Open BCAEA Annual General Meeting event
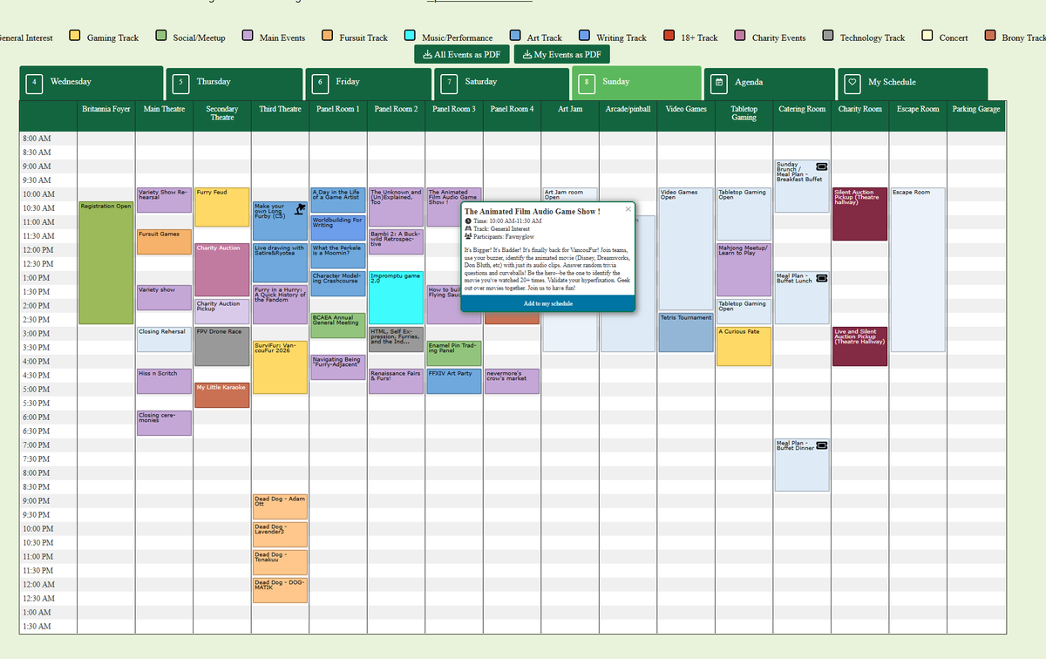Image resolution: width=1046 pixels, height=659 pixels. pyautogui.click(x=338, y=325)
